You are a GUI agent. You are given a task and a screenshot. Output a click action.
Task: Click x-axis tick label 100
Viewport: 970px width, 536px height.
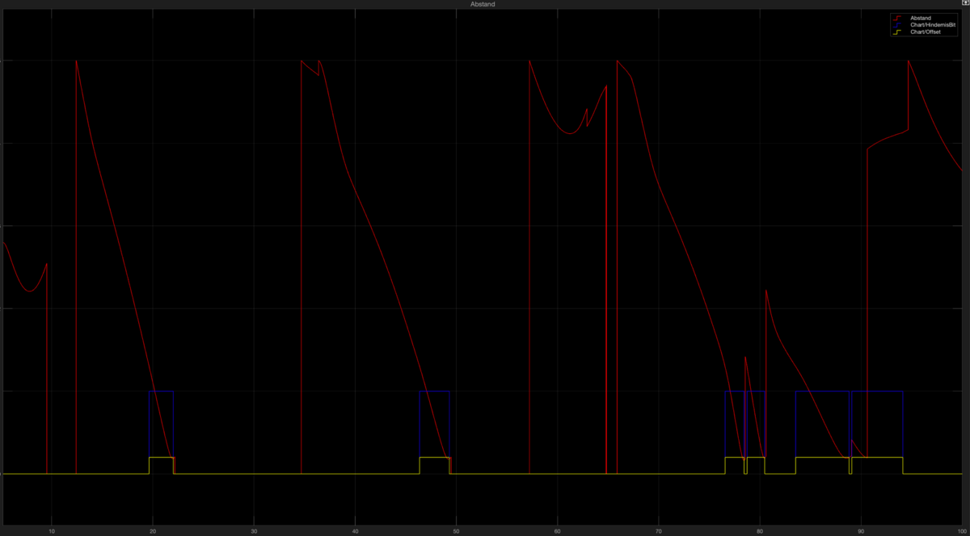(961, 531)
